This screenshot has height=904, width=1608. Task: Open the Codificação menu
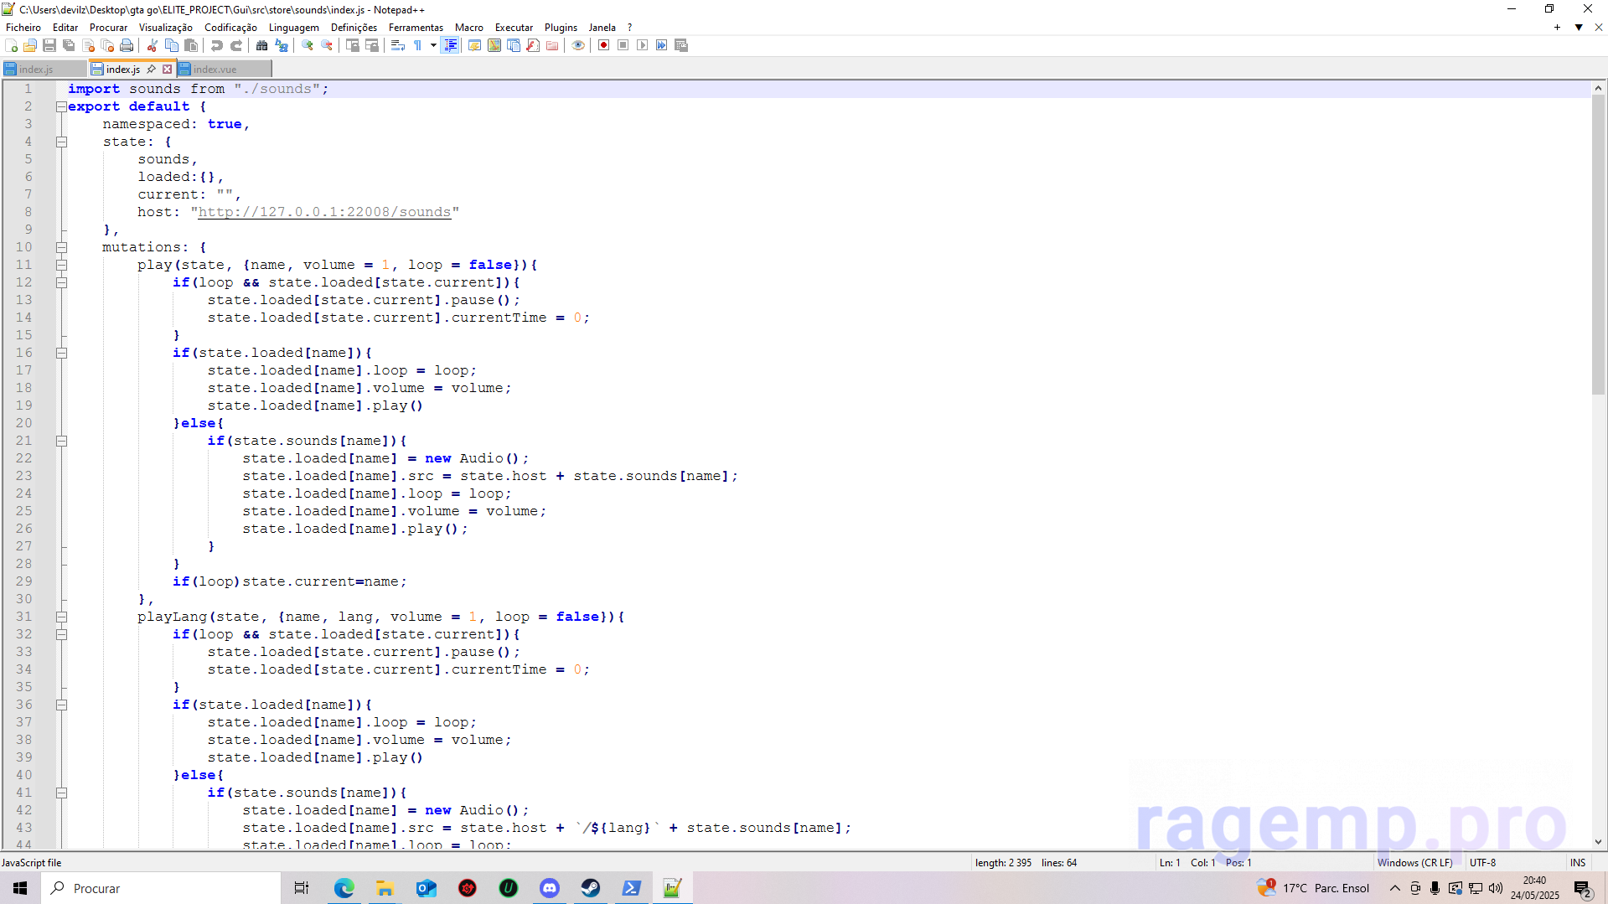click(x=230, y=28)
